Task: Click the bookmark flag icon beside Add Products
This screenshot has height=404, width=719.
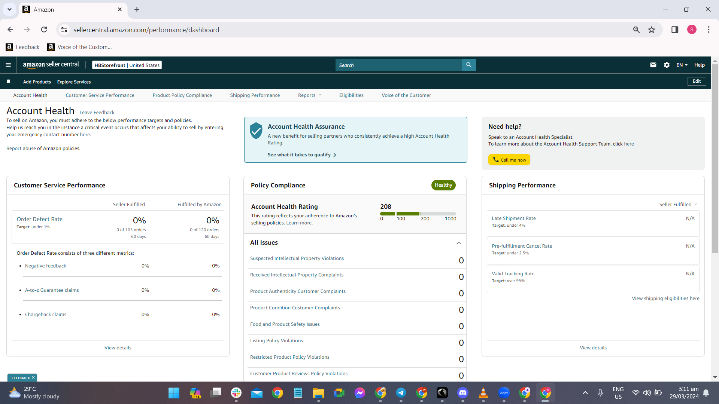Action: [9, 82]
